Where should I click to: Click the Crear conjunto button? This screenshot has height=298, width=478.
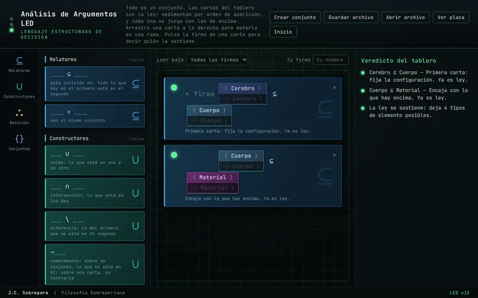(x=295, y=17)
